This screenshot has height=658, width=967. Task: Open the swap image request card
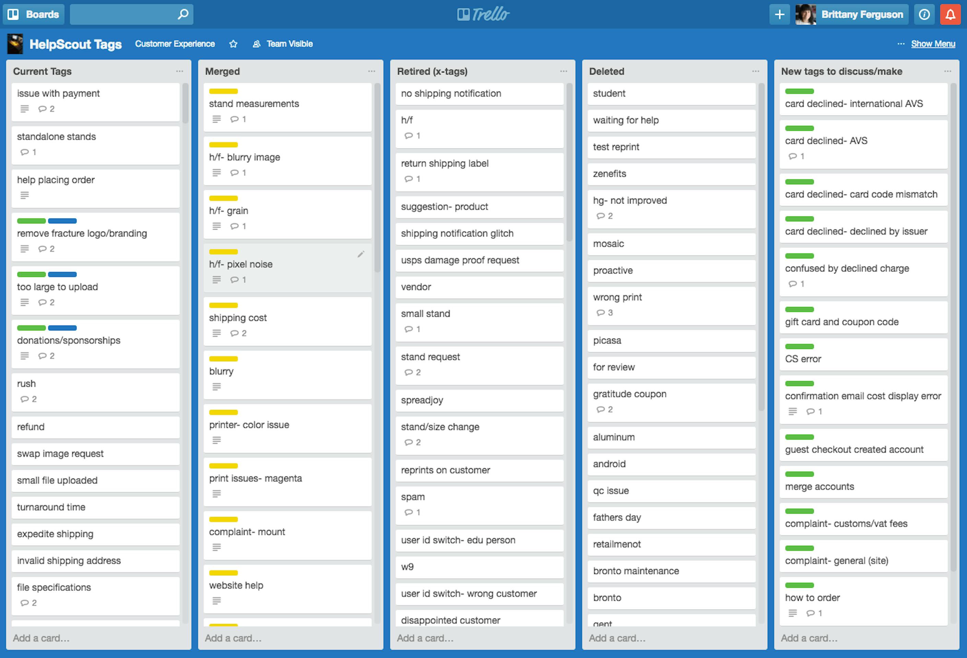click(96, 454)
